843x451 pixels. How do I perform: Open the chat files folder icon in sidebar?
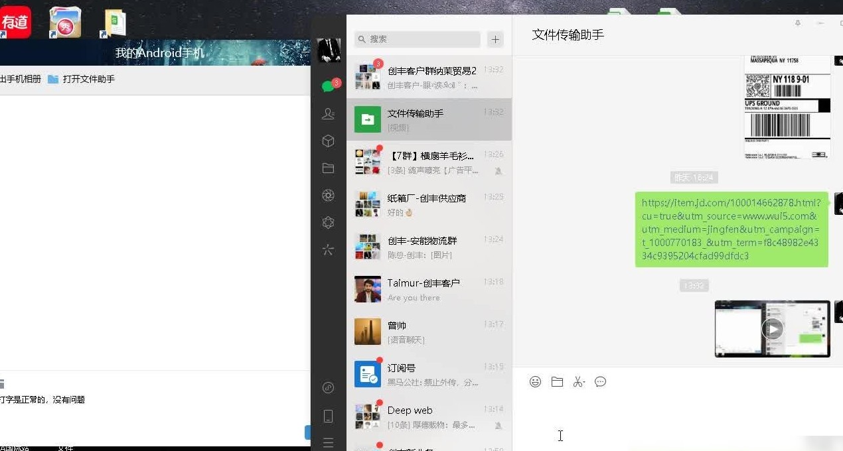(328, 168)
